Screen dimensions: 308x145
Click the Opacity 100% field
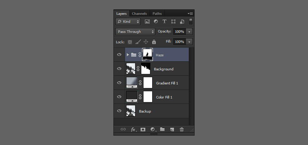[179, 32]
